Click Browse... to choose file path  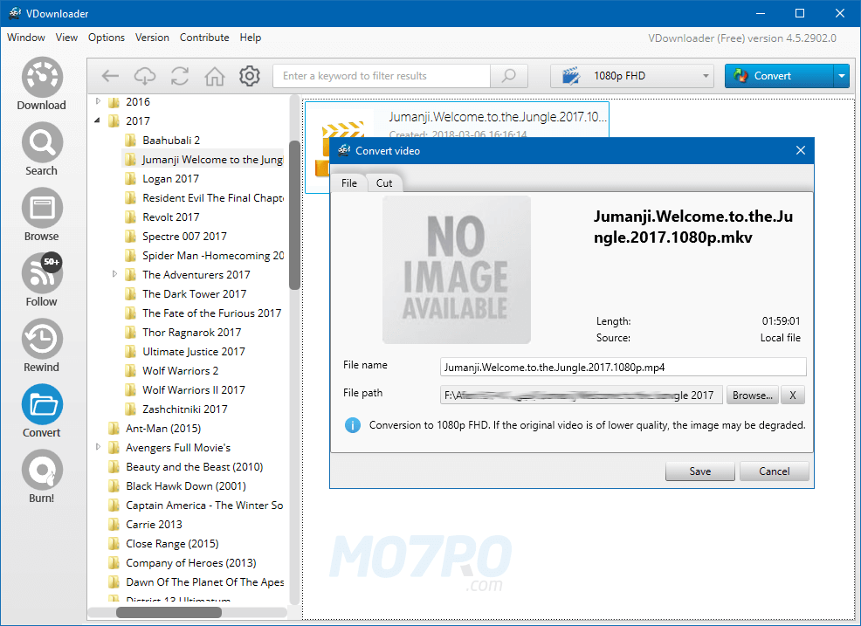(752, 395)
